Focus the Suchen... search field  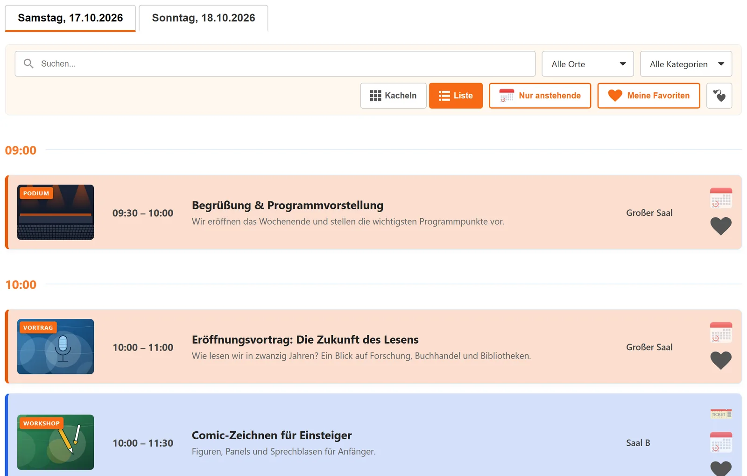click(x=275, y=64)
